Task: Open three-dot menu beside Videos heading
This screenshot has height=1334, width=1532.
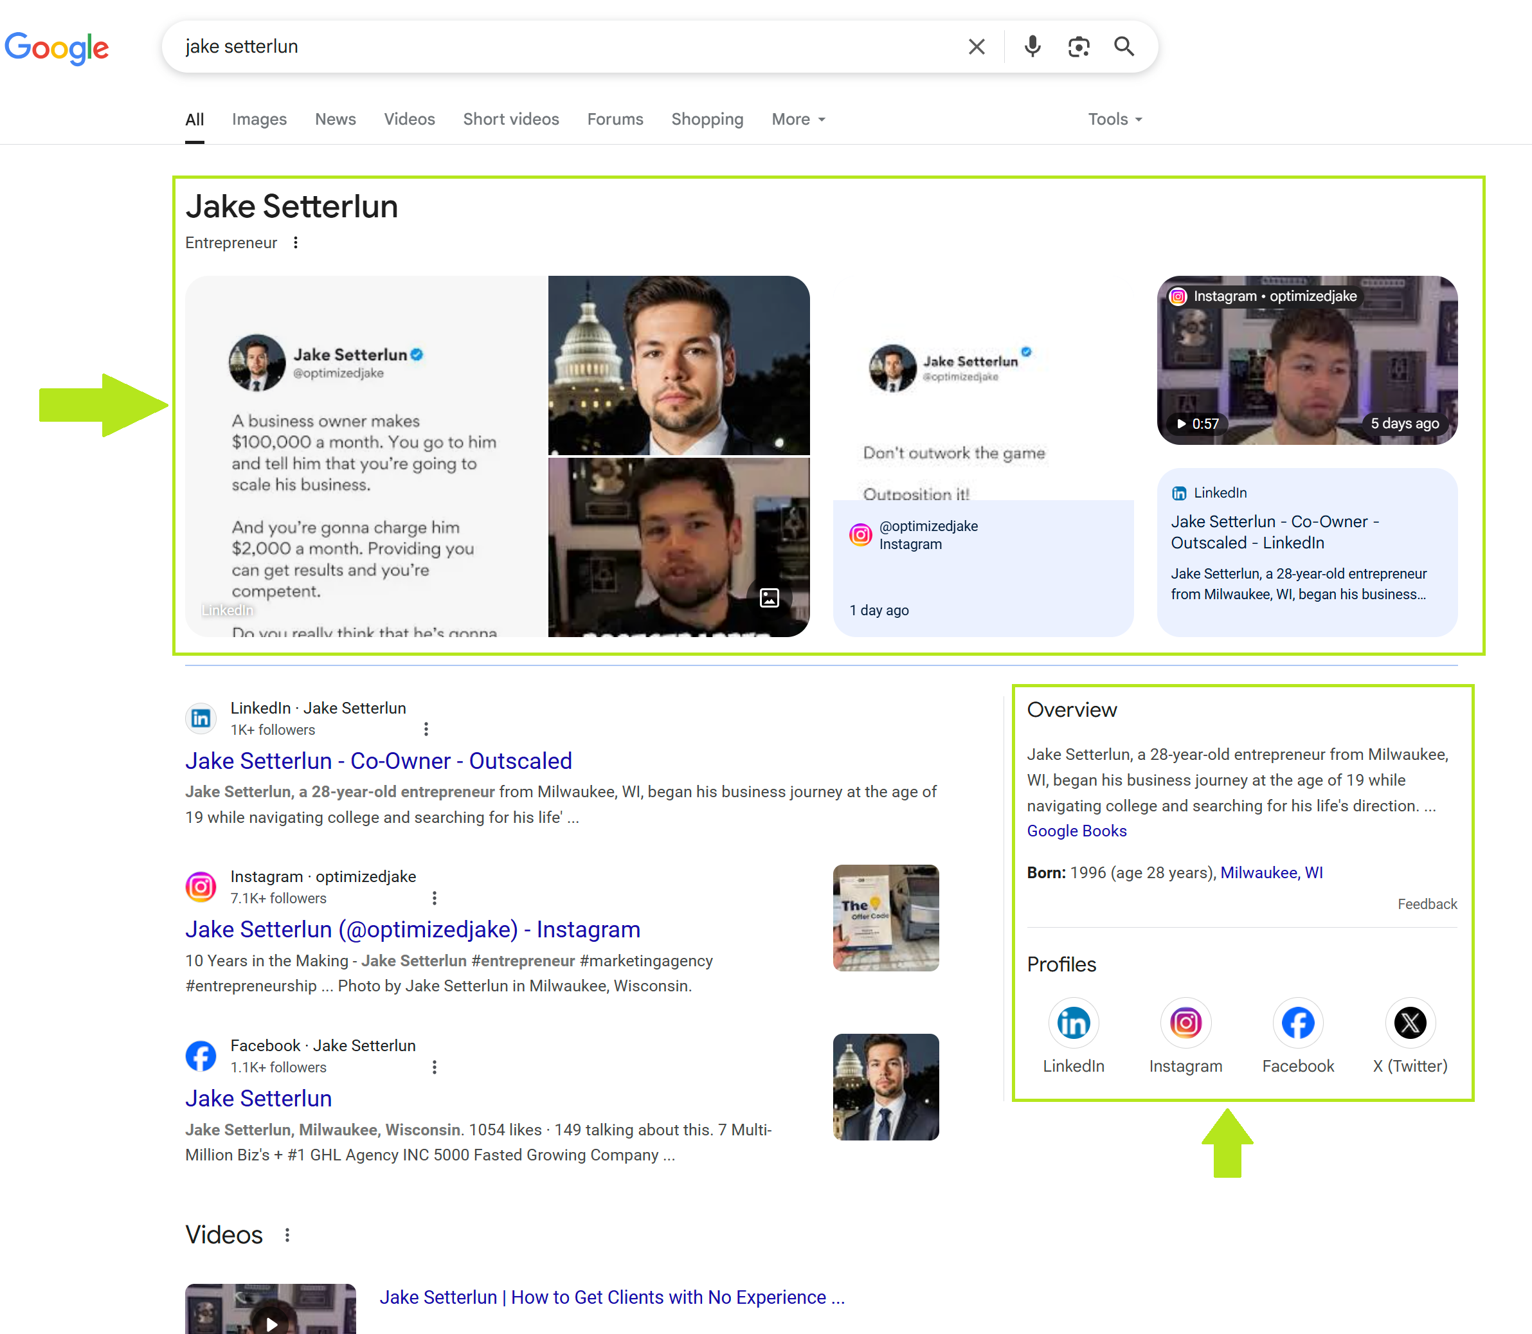Action: [x=287, y=1235]
